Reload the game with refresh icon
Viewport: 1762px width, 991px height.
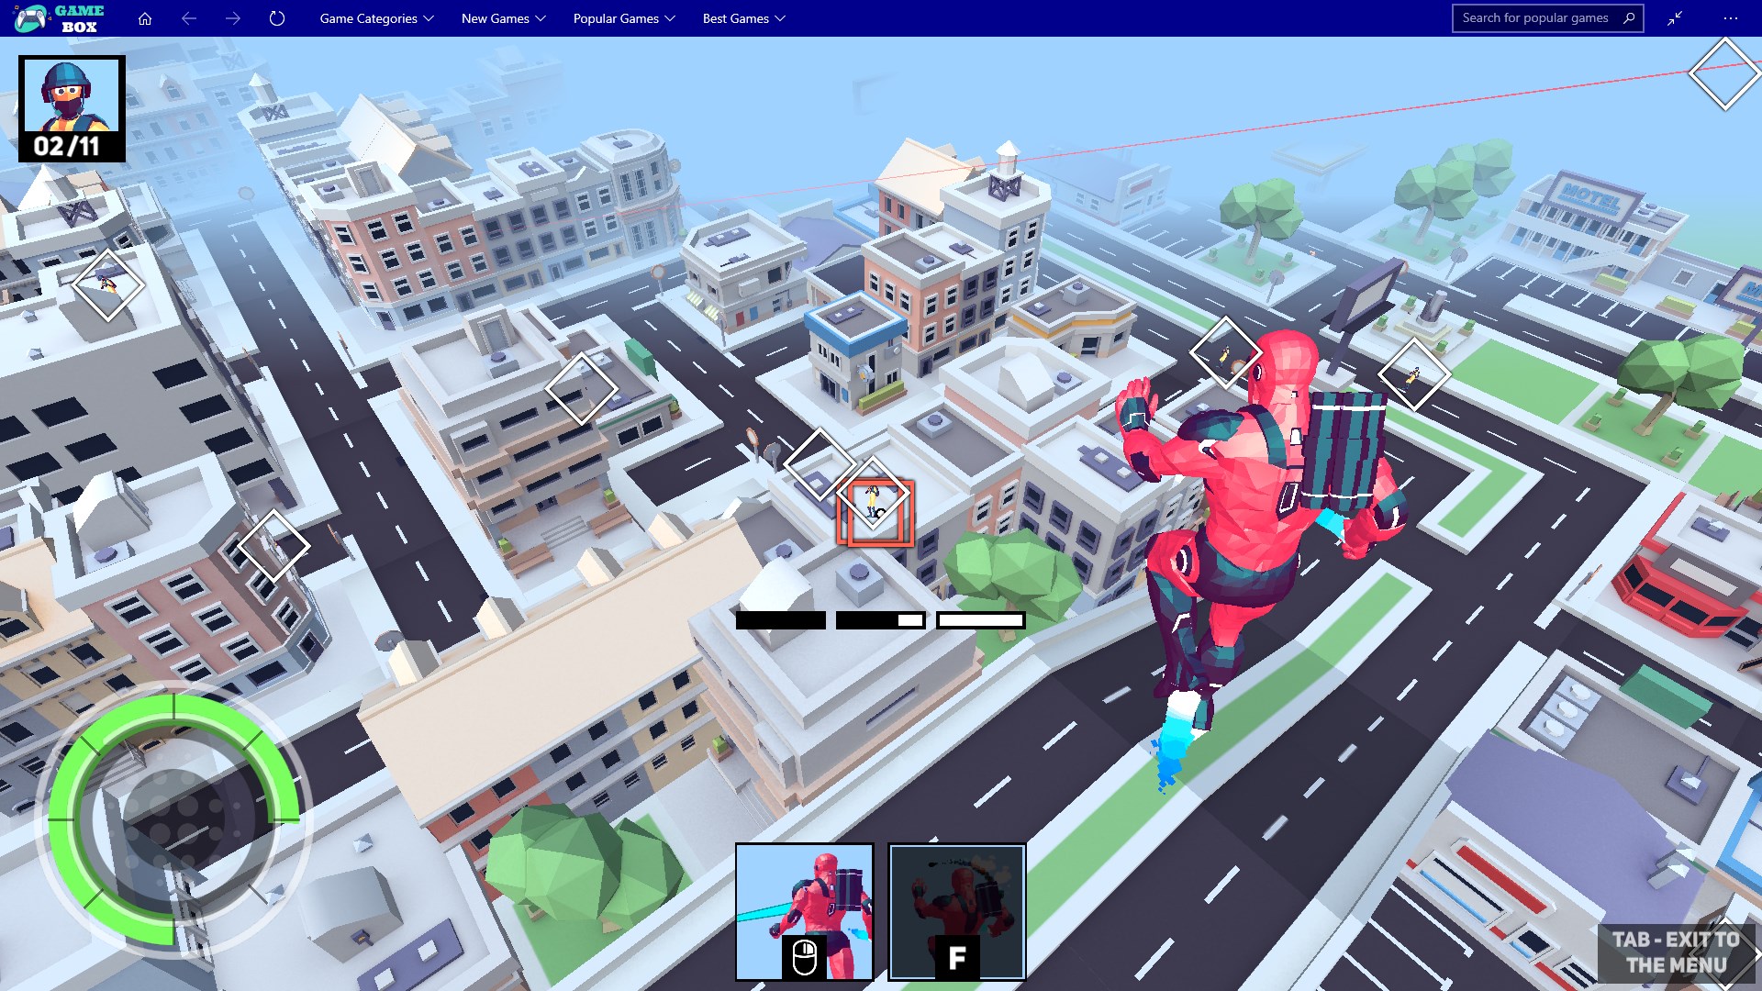[x=277, y=18]
